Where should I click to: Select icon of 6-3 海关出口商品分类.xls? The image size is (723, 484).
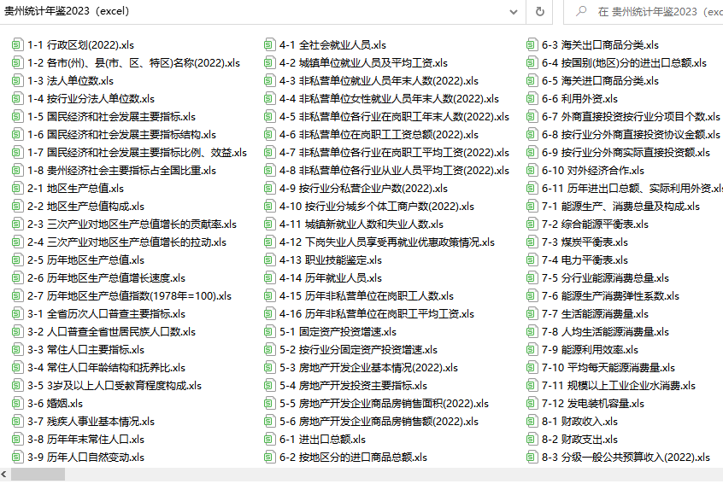pos(532,44)
